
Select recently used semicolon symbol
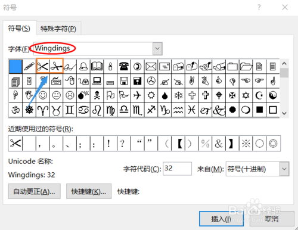(83, 144)
